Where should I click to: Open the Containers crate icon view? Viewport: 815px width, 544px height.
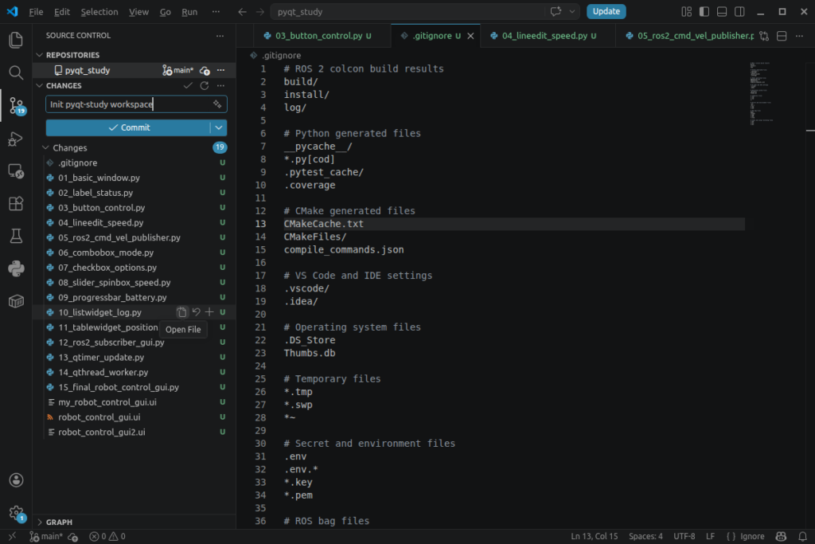(x=16, y=300)
